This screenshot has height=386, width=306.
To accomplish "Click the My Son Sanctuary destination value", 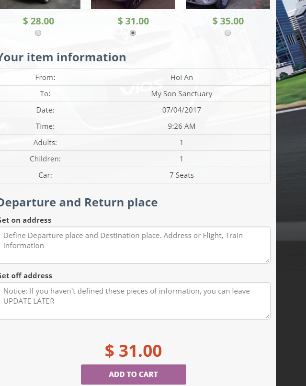I will 181,94.
